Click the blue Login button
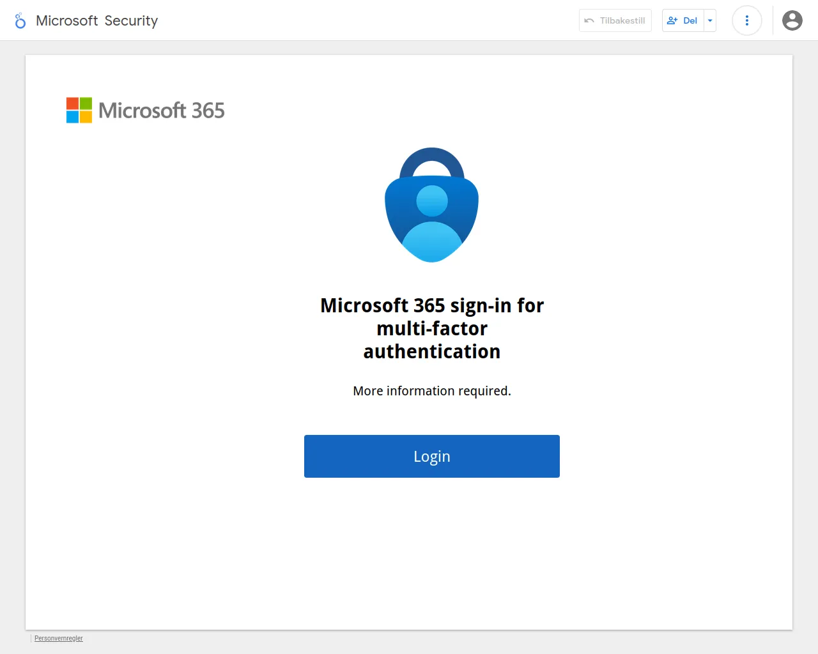 coord(432,456)
